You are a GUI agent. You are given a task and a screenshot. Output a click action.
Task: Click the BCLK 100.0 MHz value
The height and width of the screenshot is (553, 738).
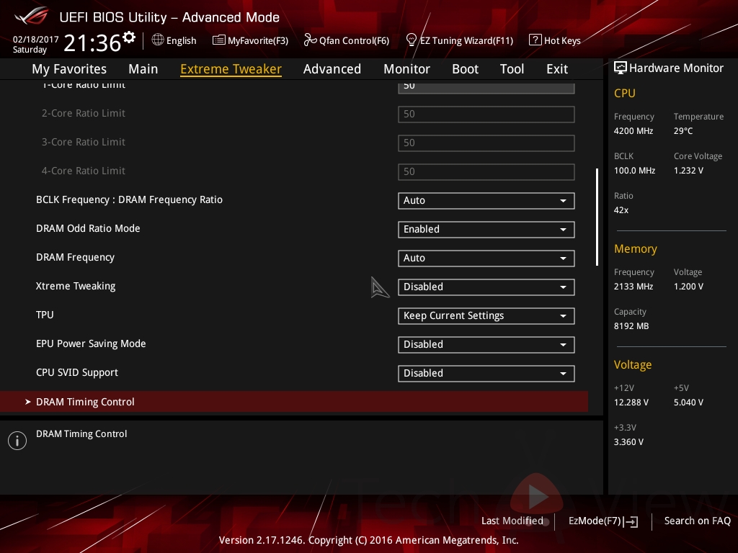tap(634, 170)
